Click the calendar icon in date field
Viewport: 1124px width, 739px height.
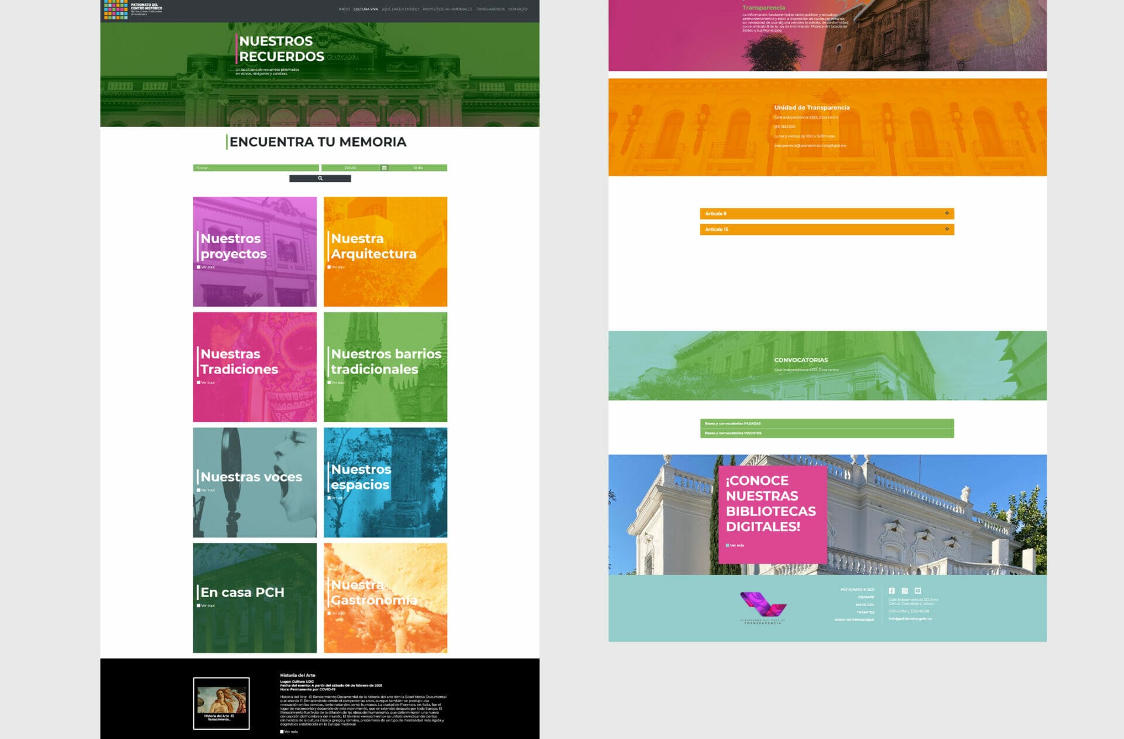(384, 168)
